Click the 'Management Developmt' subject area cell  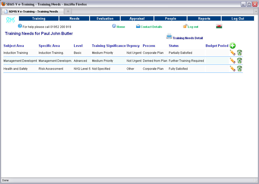pyautogui.click(x=20, y=61)
